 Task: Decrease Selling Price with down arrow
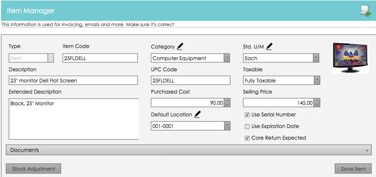[317, 105]
